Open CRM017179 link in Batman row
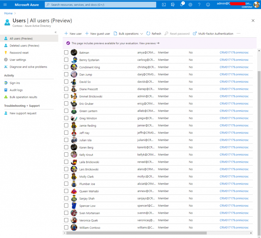The width and height of the screenshot is (261, 238). 234,52
